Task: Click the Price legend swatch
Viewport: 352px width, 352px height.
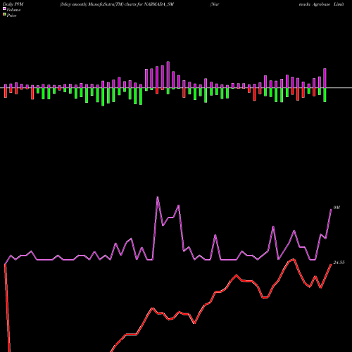Action: coord(4,15)
